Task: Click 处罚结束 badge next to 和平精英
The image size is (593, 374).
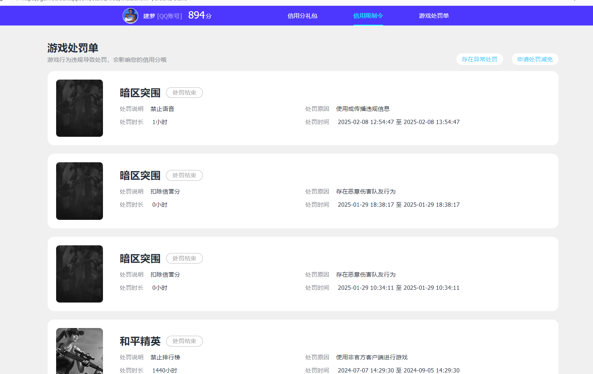Action: coord(184,341)
